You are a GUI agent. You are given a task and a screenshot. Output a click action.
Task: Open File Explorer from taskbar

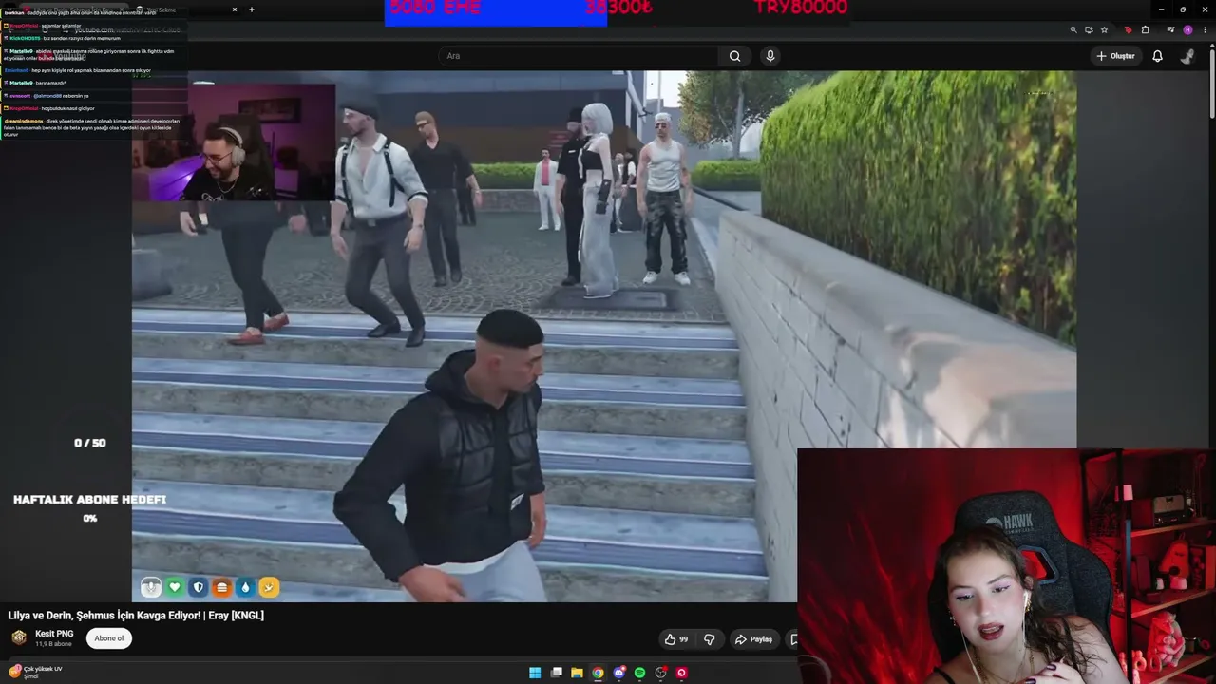click(x=577, y=673)
